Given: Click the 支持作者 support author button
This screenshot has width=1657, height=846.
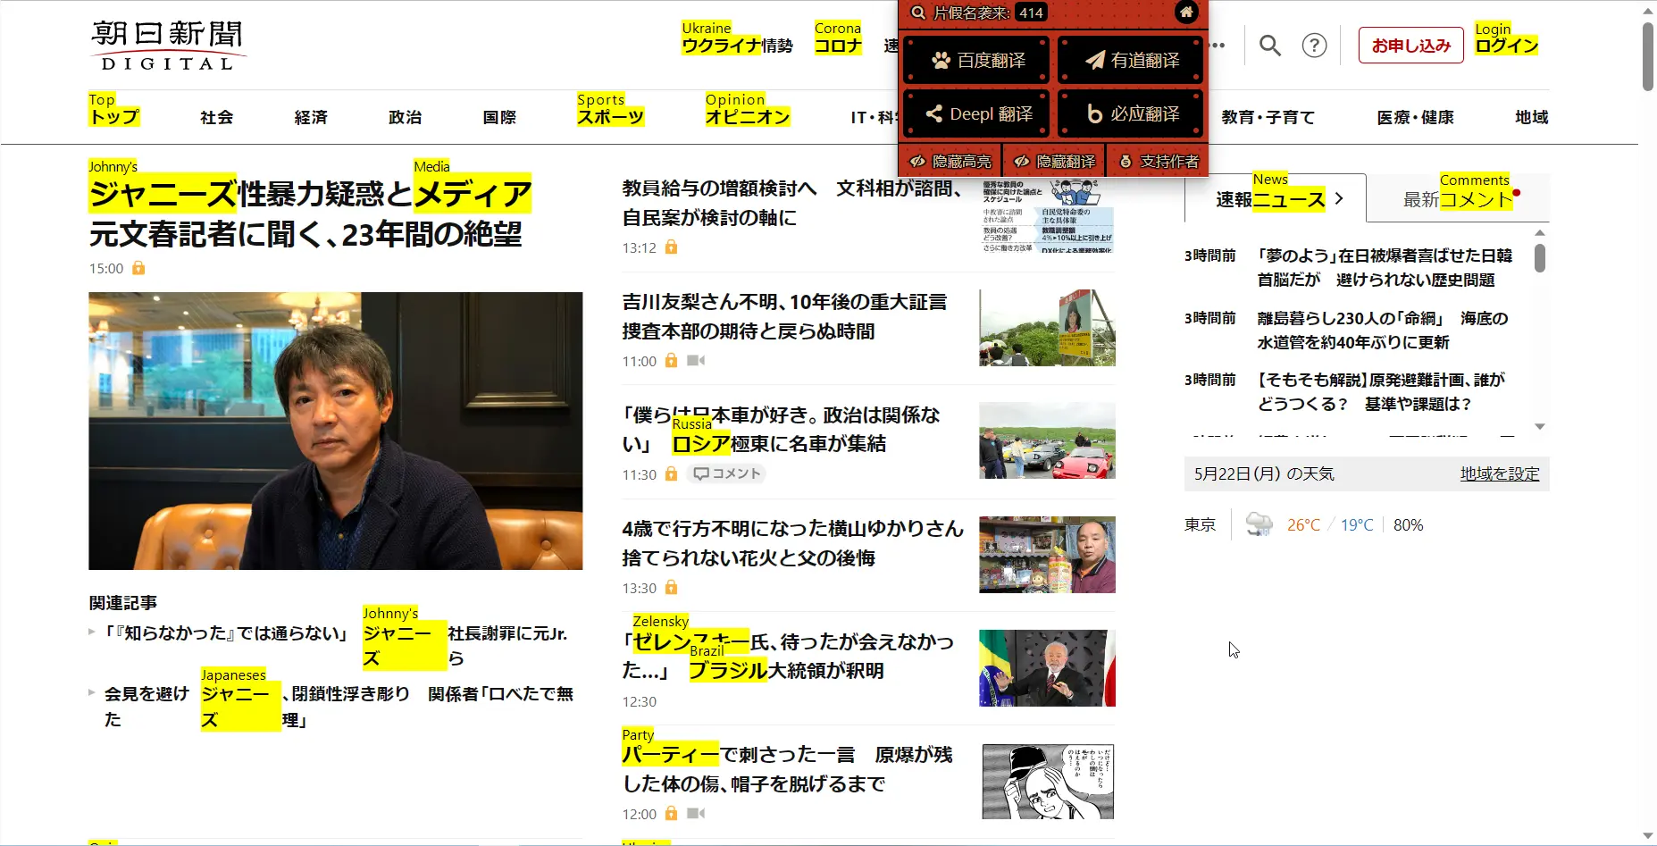Looking at the screenshot, I should [1158, 162].
